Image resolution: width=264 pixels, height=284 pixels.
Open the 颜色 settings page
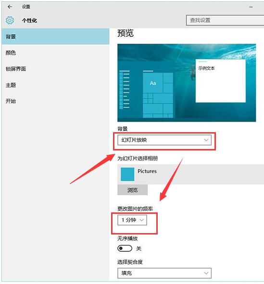pos(55,53)
